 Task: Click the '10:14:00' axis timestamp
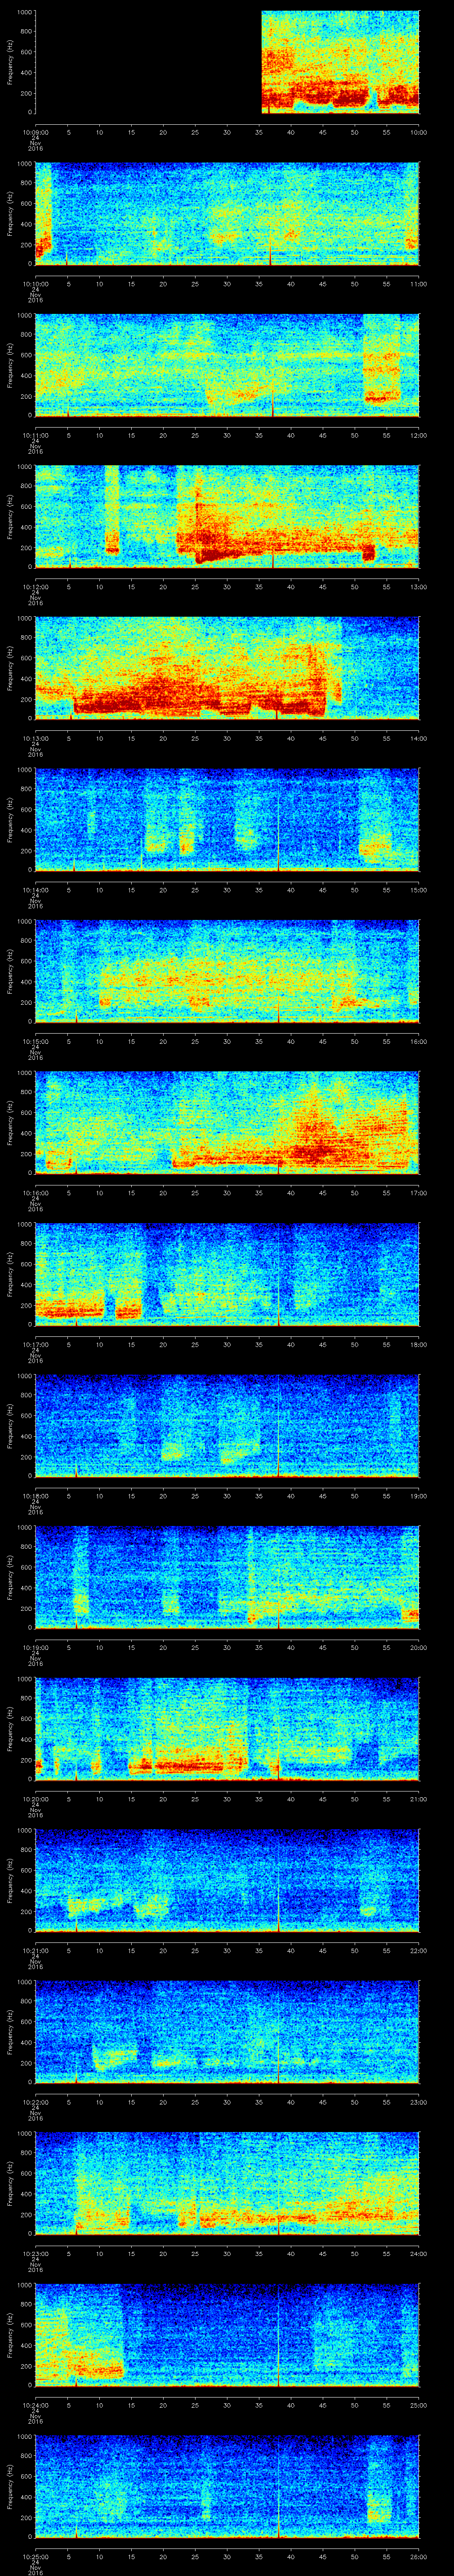(x=35, y=890)
